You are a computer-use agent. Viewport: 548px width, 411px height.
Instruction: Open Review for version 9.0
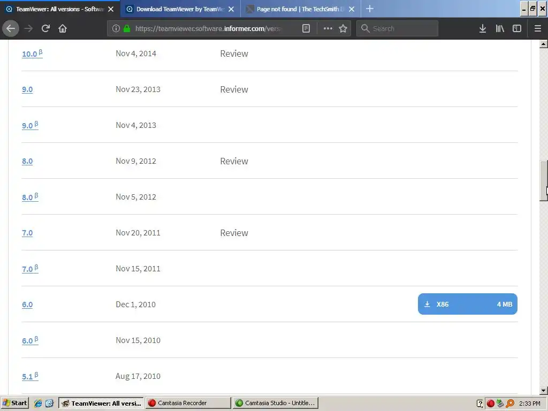(234, 89)
